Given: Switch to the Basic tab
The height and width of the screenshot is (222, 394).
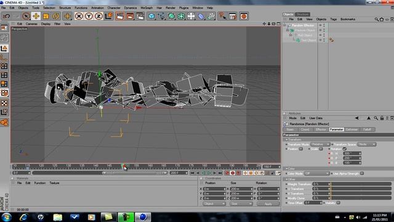Looking at the screenshot, I should coord(290,129).
